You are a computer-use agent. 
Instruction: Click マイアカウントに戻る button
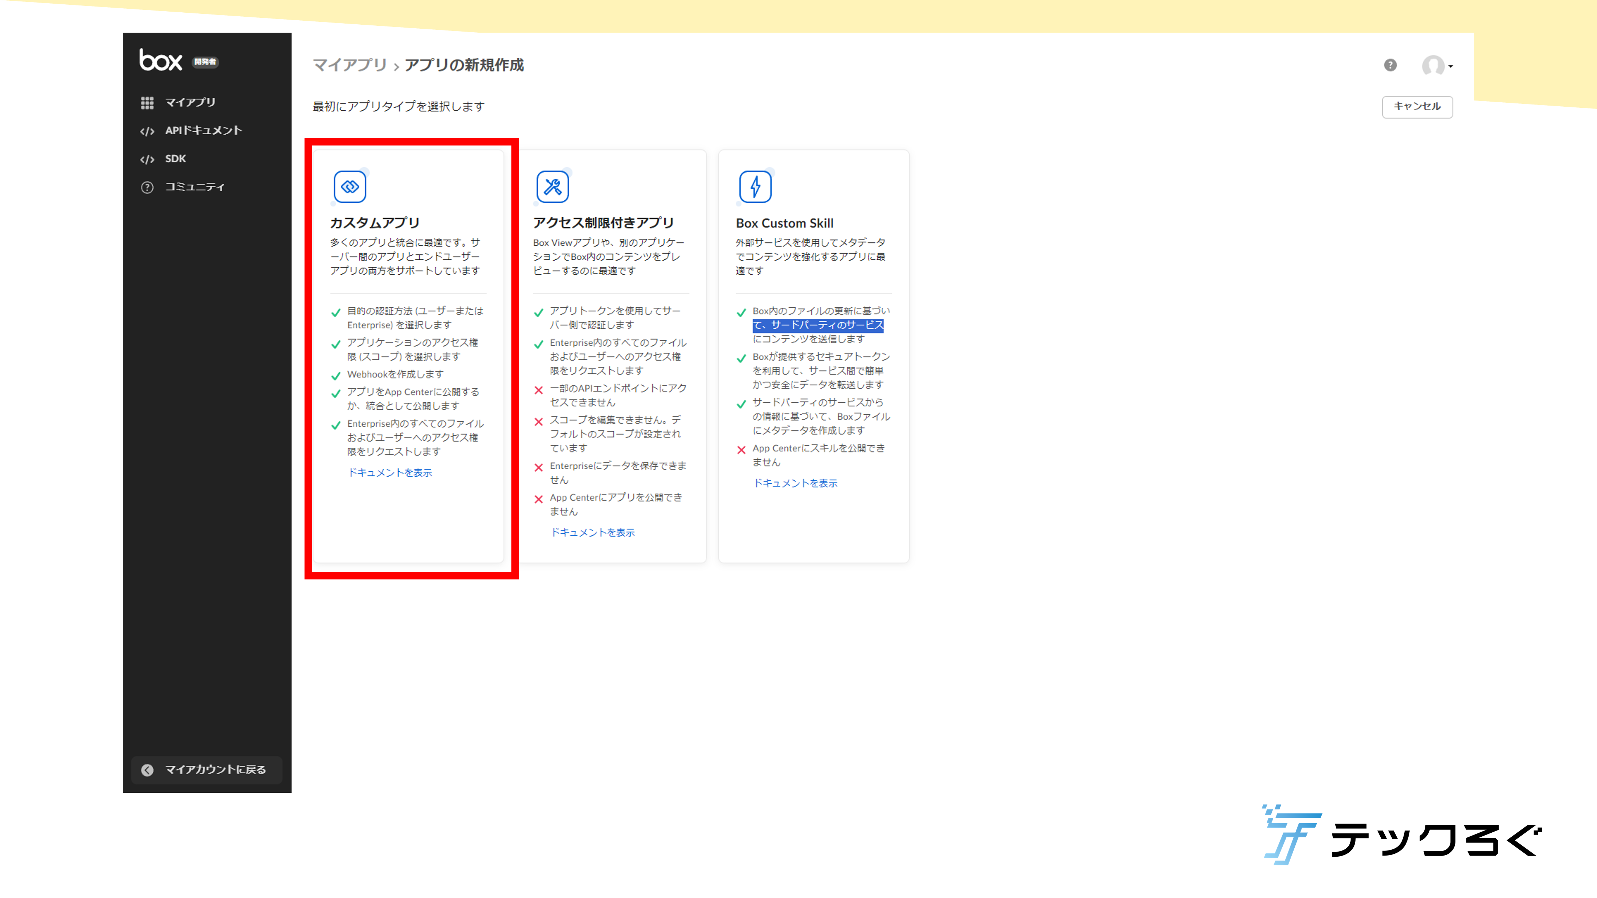[207, 770]
